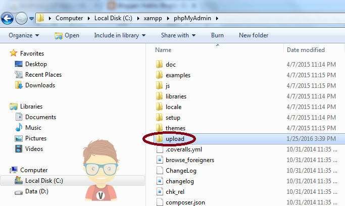Image resolution: width=345 pixels, height=206 pixels.
Task: Select phpMyAdmin breadcrumb segment
Action: pos(192,18)
